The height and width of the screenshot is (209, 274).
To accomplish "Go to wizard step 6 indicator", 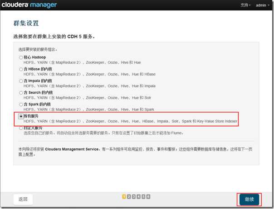I will pyautogui.click(x=148, y=197).
